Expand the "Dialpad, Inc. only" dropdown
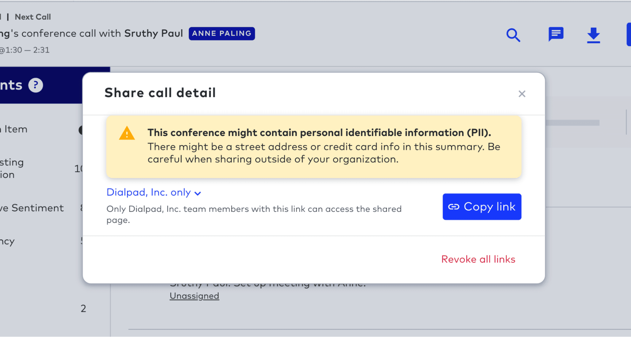 tap(154, 192)
